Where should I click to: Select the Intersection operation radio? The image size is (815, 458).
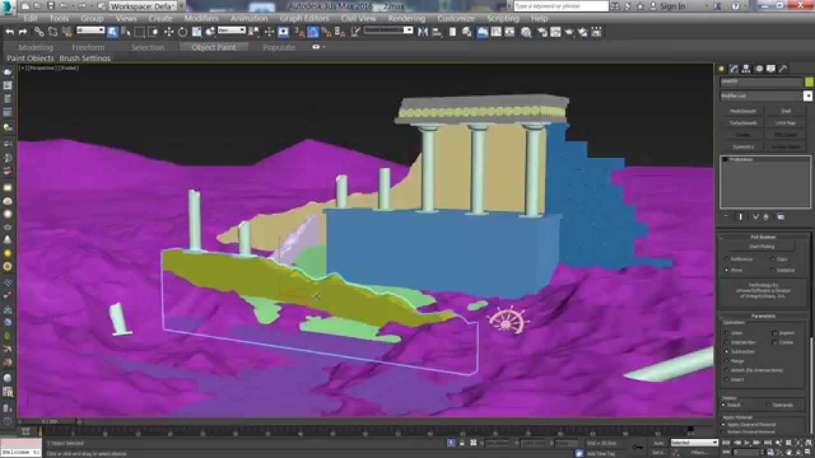(x=726, y=342)
